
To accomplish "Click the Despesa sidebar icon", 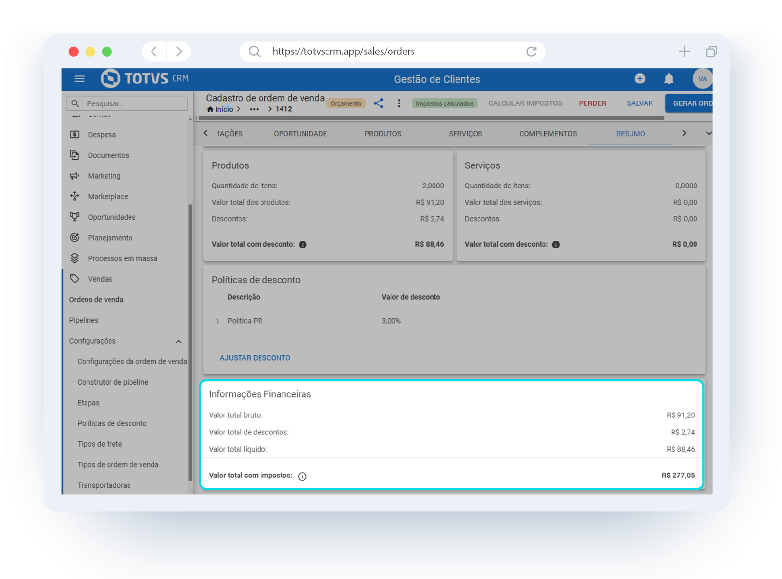I will tap(75, 134).
